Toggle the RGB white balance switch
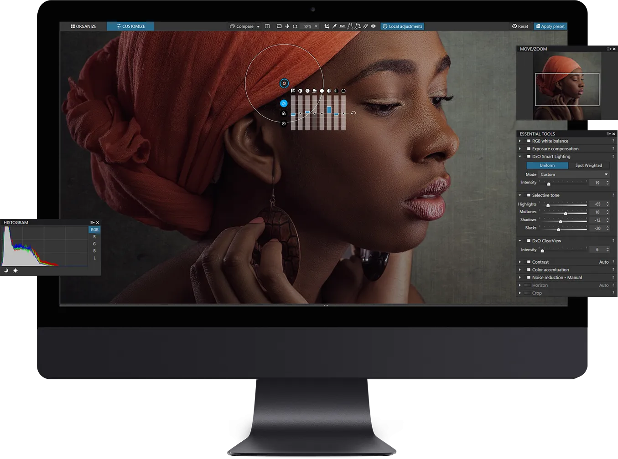 point(529,141)
